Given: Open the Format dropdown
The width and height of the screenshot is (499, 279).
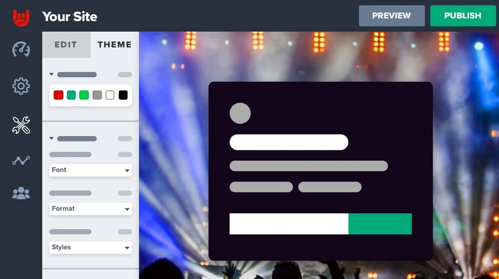Looking at the screenshot, I should point(90,209).
